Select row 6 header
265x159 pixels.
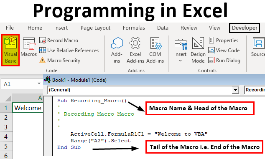pyautogui.click(x=6, y=155)
